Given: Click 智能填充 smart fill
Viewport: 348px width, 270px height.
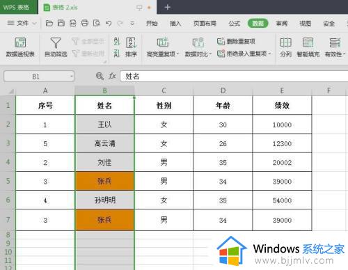Looking at the screenshot, I should click(308, 47).
